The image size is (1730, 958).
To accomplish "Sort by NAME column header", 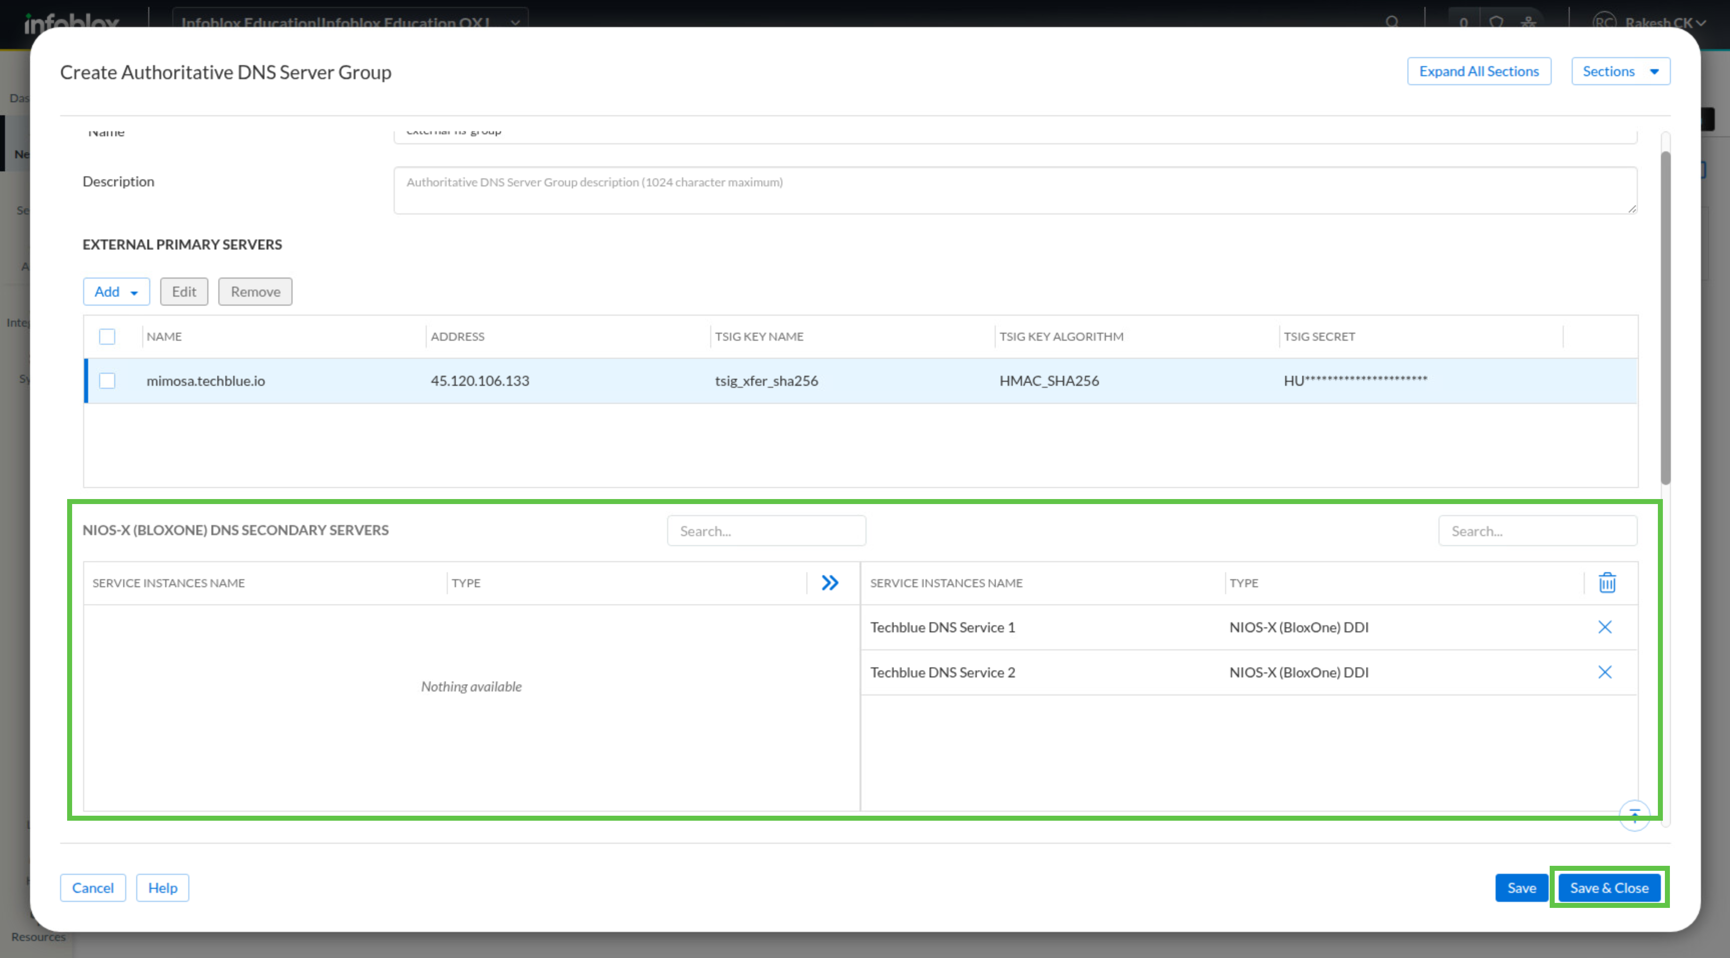I will (x=164, y=337).
